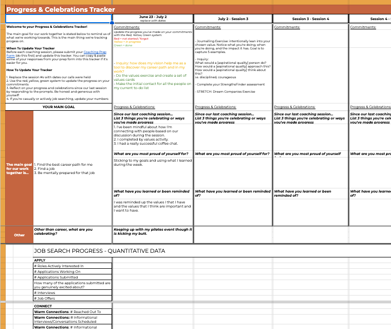Select the 'I've been mindful about how I'm connecting' cell
Viewport: 391px width, 329px height.
click(153, 137)
